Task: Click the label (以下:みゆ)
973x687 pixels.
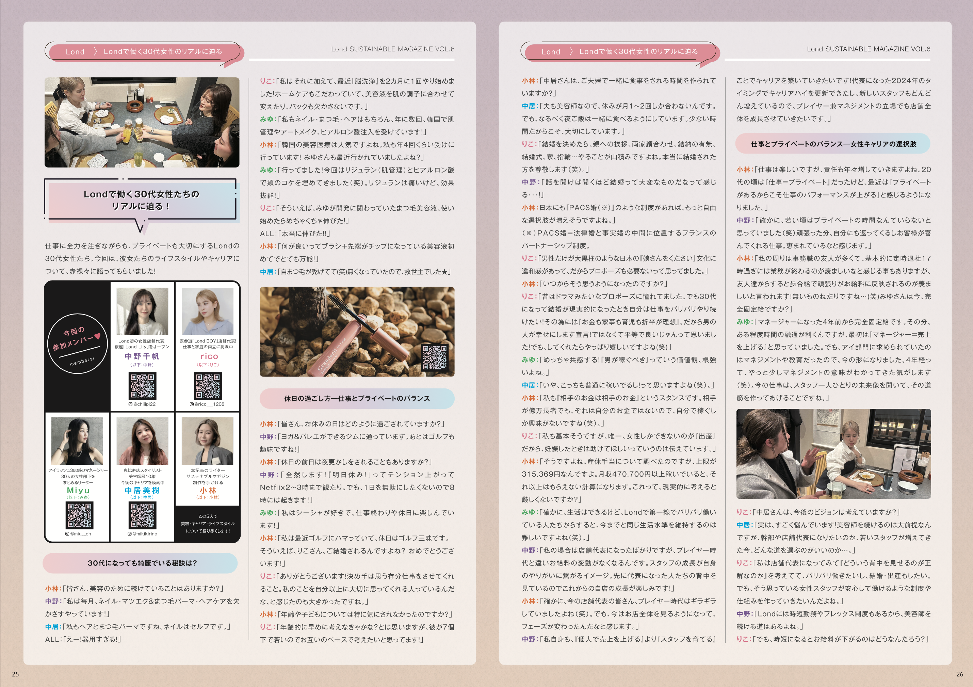Action: coord(78,498)
